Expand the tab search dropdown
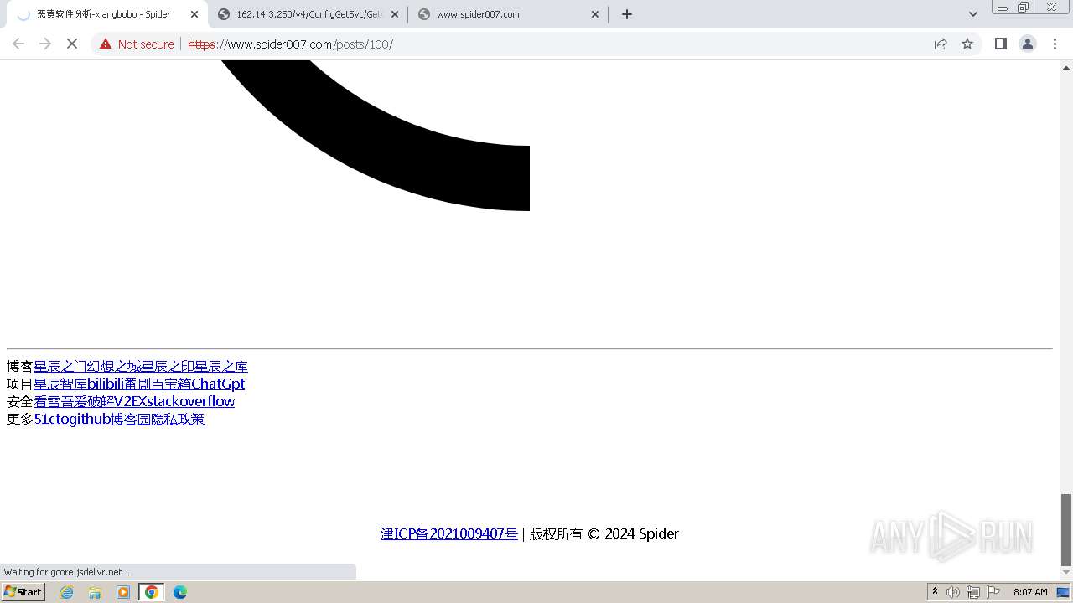1073x603 pixels. coord(973,14)
